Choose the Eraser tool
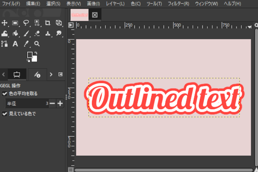The width and height of the screenshot is (258, 172). click(x=37, y=33)
